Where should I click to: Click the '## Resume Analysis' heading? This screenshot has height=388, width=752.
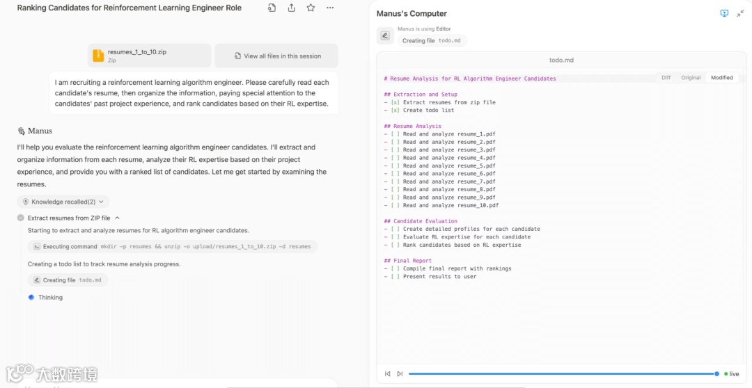412,126
